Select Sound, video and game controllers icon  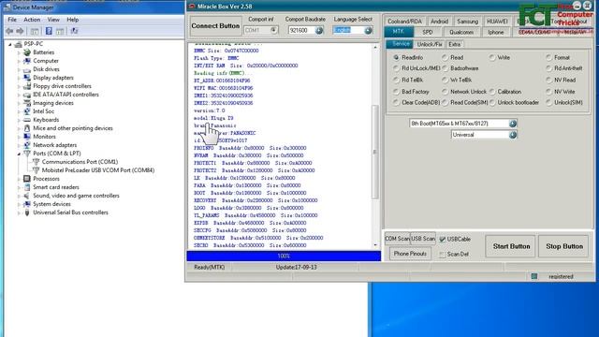click(x=27, y=196)
